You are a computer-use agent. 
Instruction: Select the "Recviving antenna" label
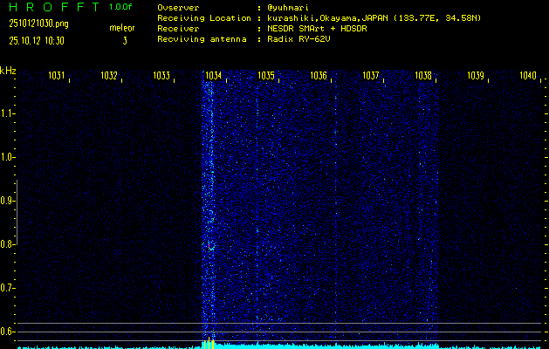click(x=202, y=39)
